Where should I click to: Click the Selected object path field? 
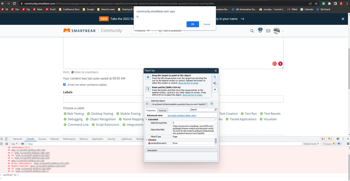coord(179,104)
